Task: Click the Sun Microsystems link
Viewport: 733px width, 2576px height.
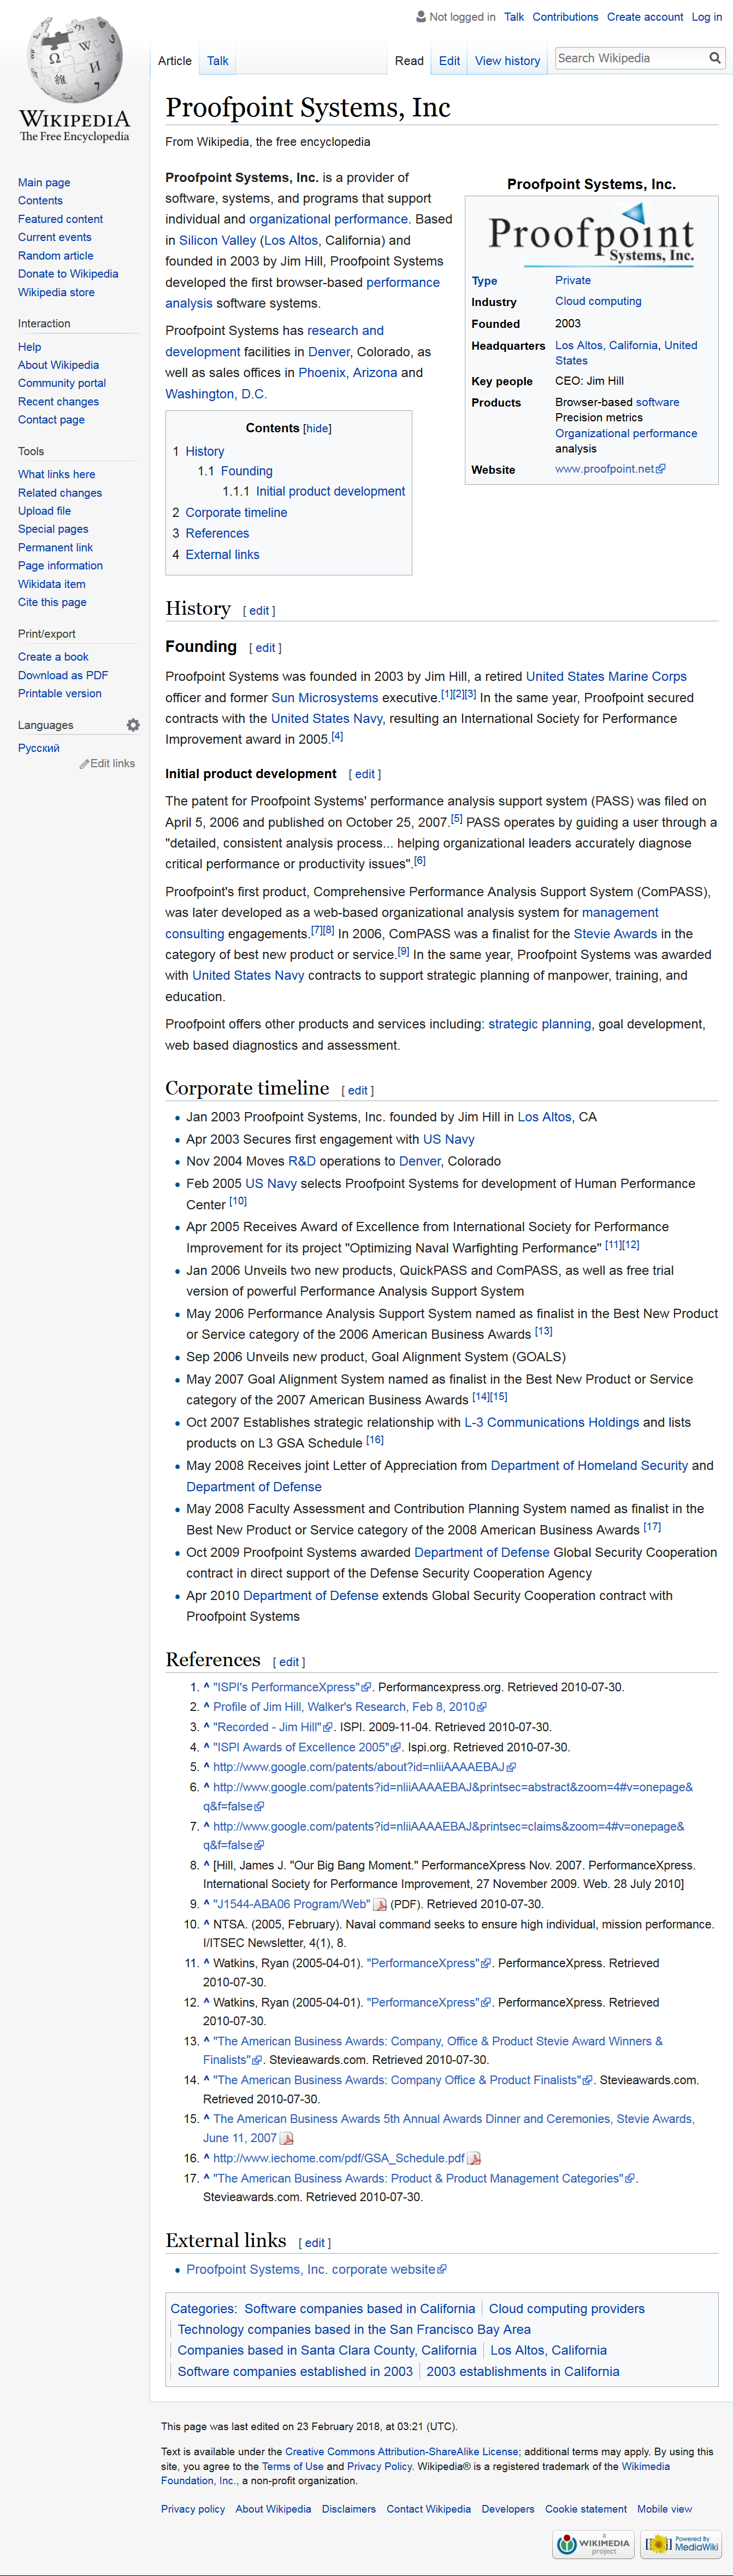Action: (325, 698)
